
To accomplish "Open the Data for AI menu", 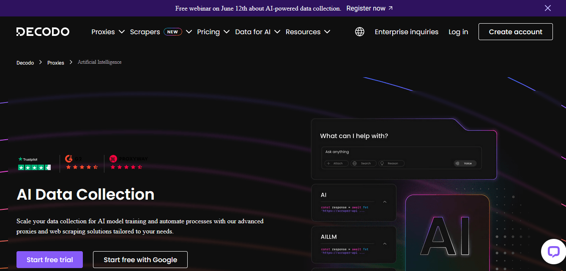I will click(257, 32).
